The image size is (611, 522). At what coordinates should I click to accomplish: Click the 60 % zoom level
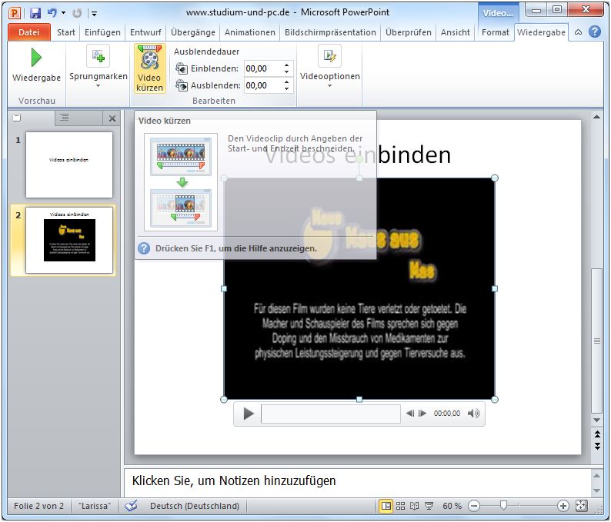point(452,506)
